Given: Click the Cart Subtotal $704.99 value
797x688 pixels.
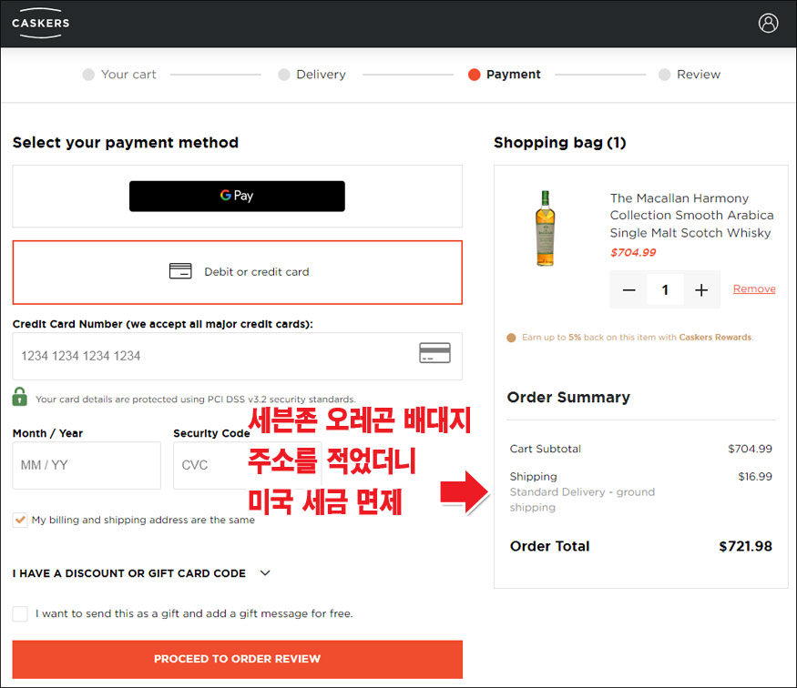Looking at the screenshot, I should click(750, 449).
